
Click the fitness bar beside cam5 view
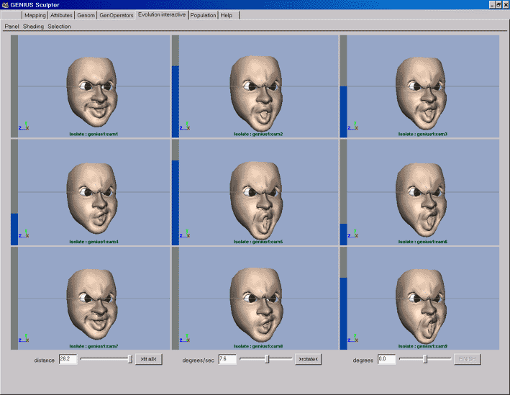(x=176, y=192)
